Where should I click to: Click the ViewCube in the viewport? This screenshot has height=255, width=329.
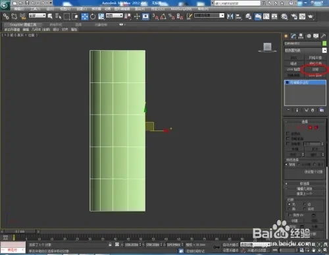tap(267, 47)
